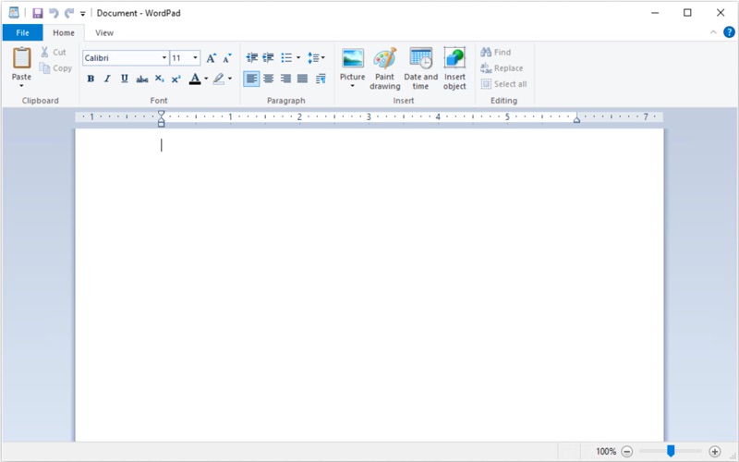Click the Undo icon in title bar

click(x=54, y=13)
